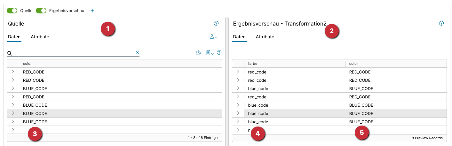Expand the first red_code row in Ergebnisvorschau

[x=238, y=72]
